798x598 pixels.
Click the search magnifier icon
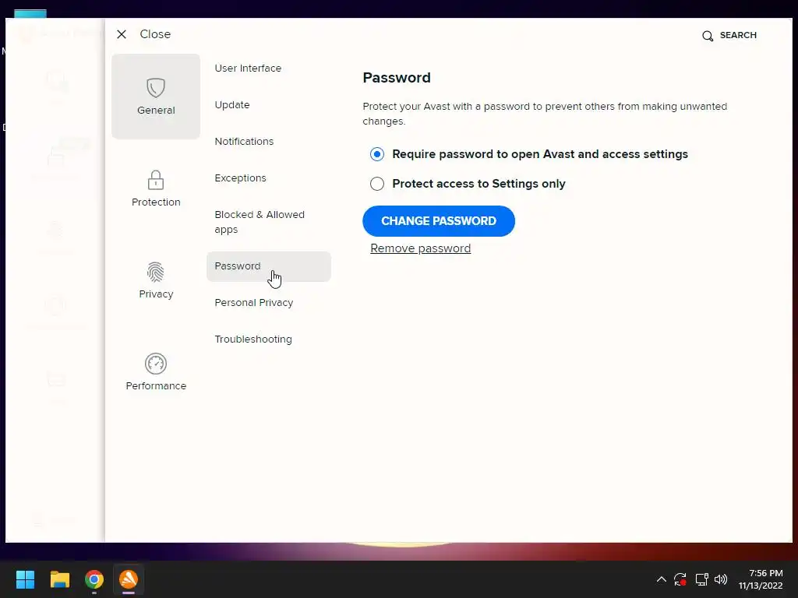click(708, 36)
